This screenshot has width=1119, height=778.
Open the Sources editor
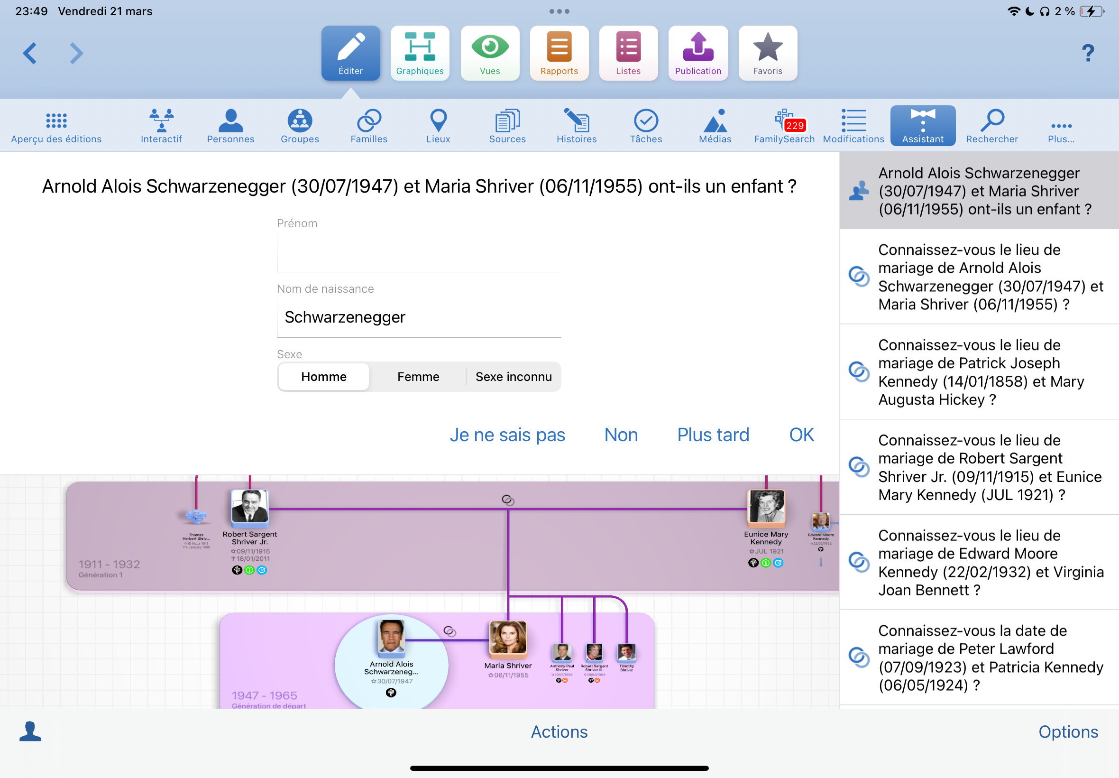(508, 126)
